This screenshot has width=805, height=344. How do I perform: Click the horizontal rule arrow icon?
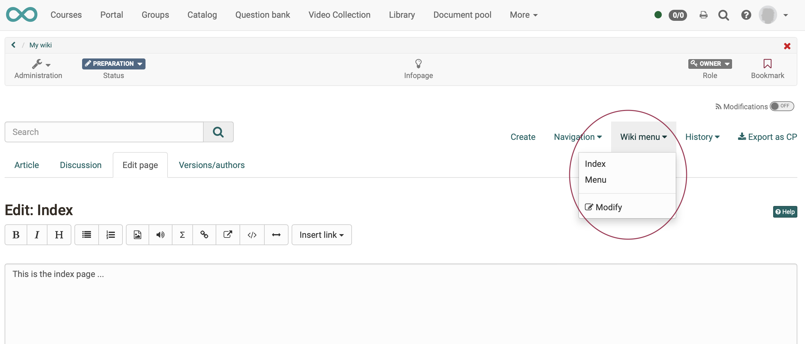pos(276,235)
